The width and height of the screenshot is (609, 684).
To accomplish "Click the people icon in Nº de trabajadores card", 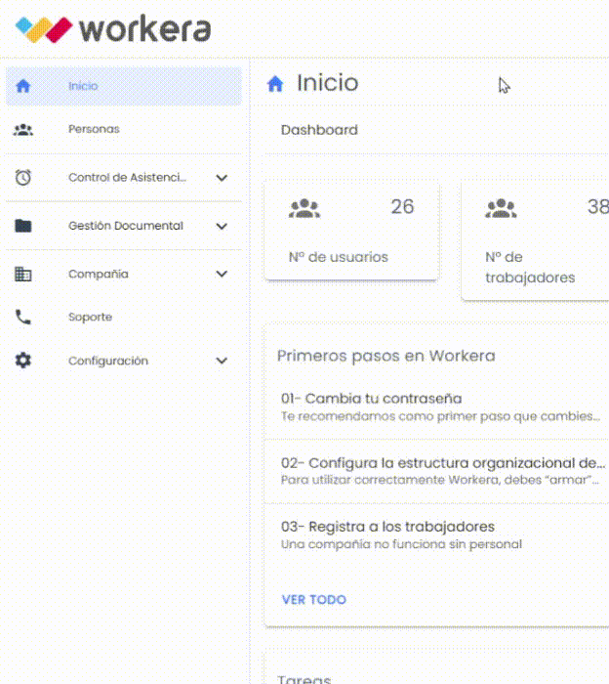I will [x=501, y=208].
